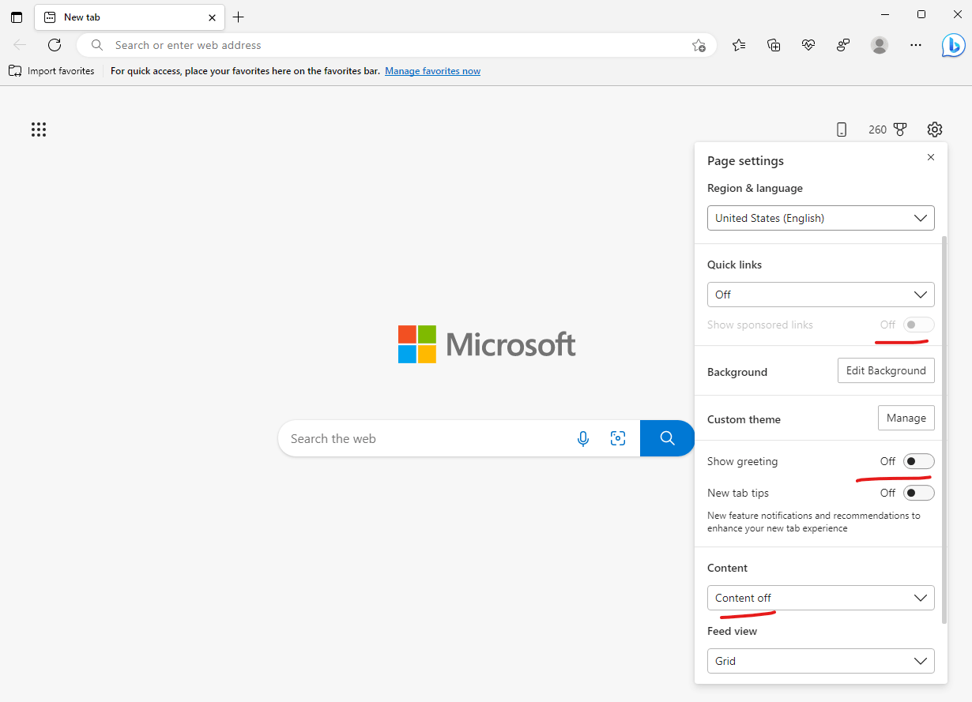
Task: Click the visual search camera icon
Action: click(x=618, y=438)
